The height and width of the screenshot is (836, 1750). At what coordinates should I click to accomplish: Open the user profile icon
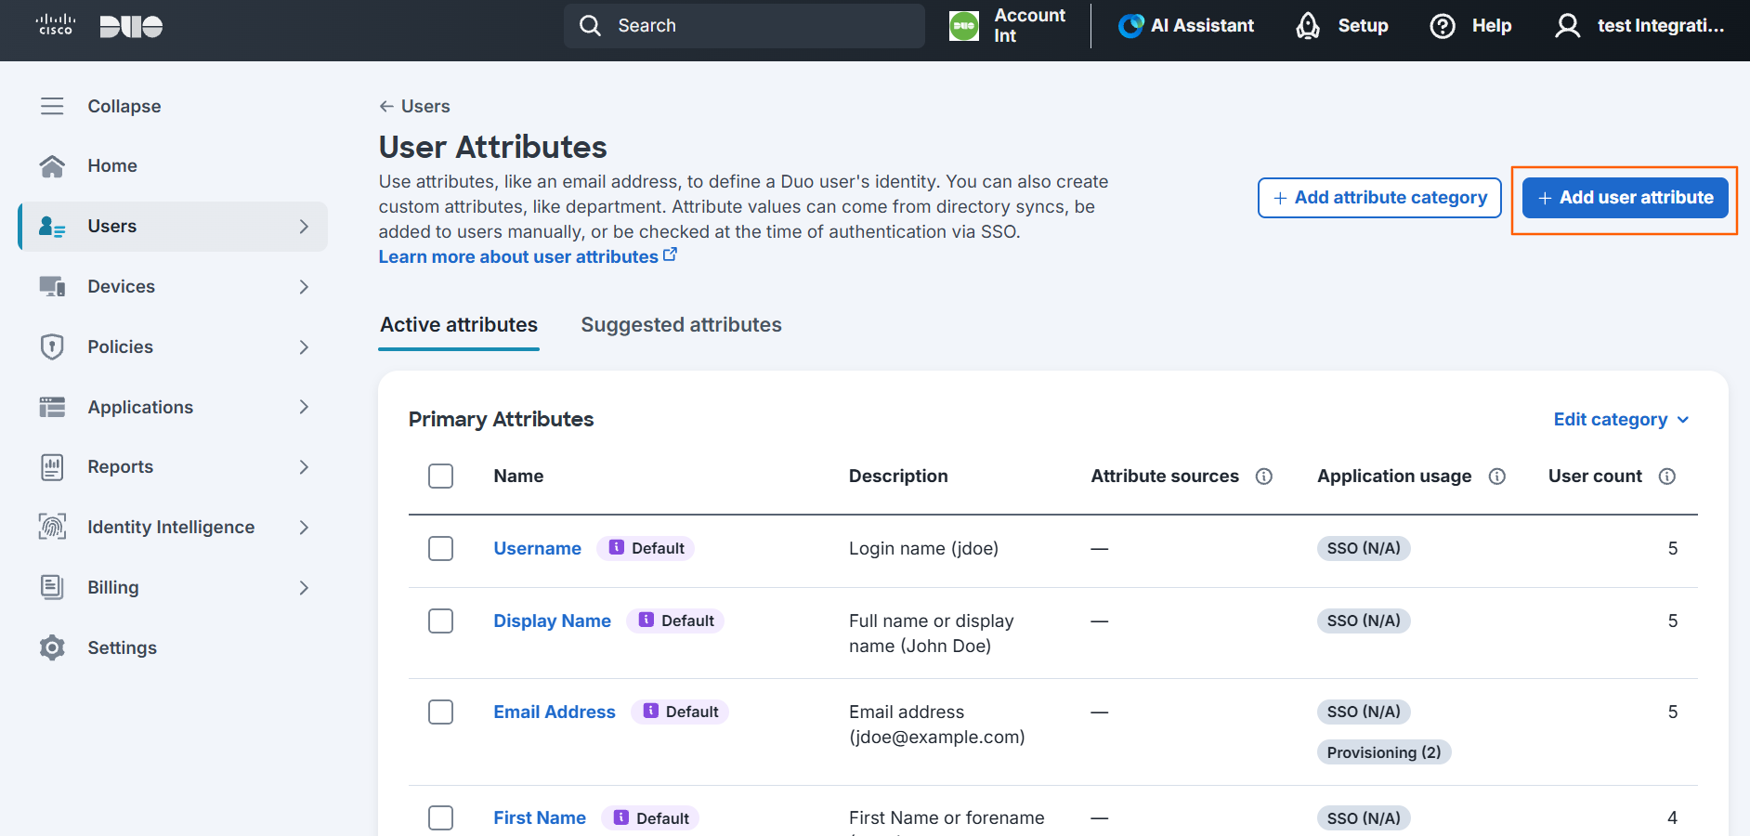click(x=1568, y=26)
